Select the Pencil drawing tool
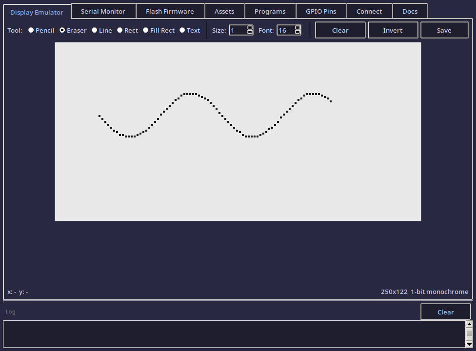This screenshot has width=476, height=351. click(x=31, y=30)
